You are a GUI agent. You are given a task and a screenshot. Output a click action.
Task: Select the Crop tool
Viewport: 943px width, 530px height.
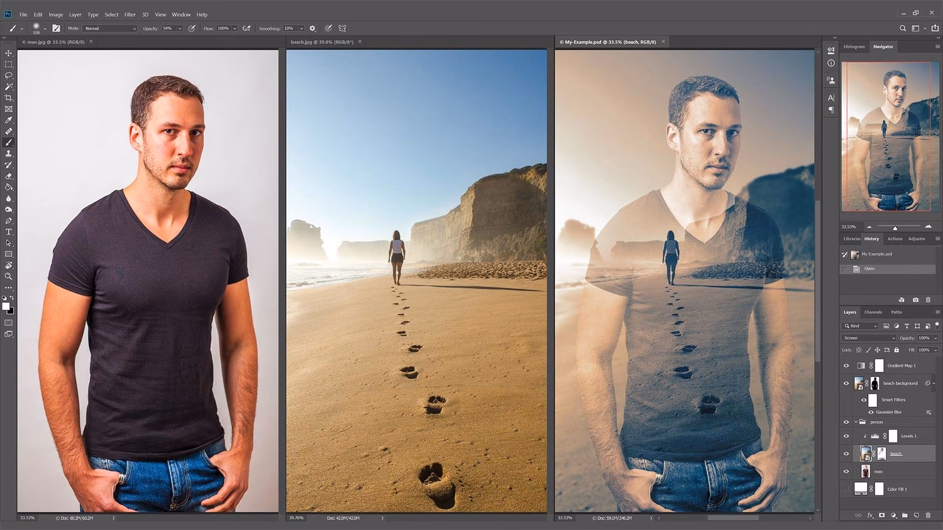(x=9, y=98)
